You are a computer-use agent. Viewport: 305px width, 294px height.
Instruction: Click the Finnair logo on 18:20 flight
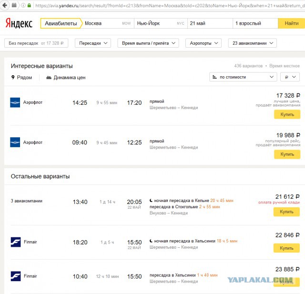(16, 242)
